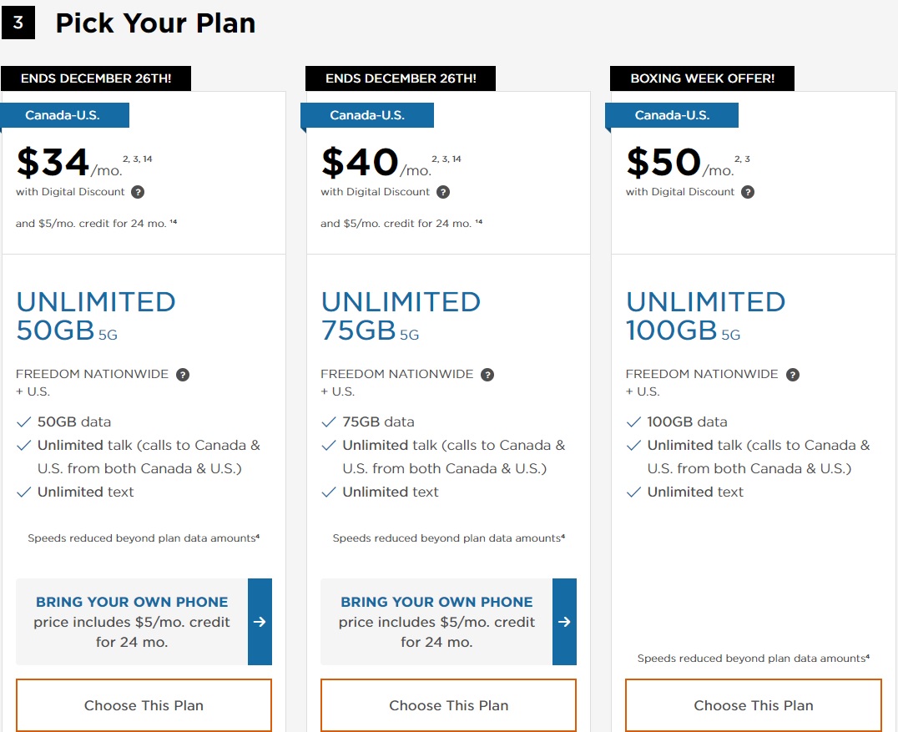Viewport: 898px width, 732px height.
Task: Click the step 3 number badge
Action: (x=18, y=23)
